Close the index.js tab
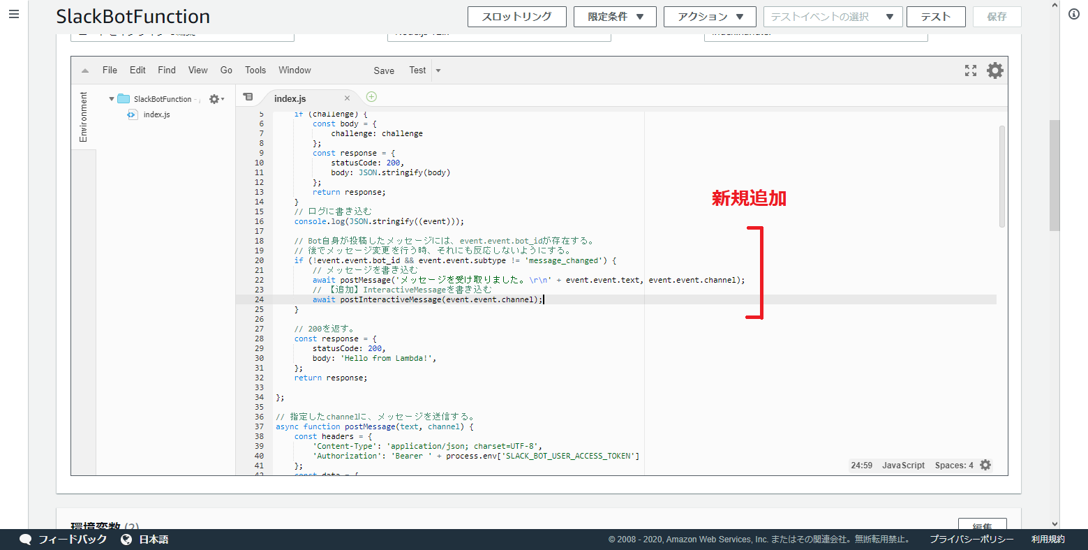 click(347, 98)
